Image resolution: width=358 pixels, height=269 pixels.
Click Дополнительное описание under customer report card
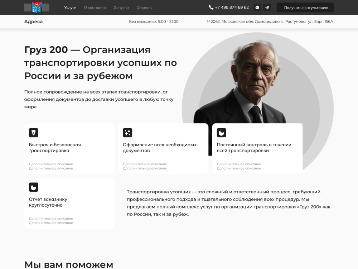(x=51, y=221)
